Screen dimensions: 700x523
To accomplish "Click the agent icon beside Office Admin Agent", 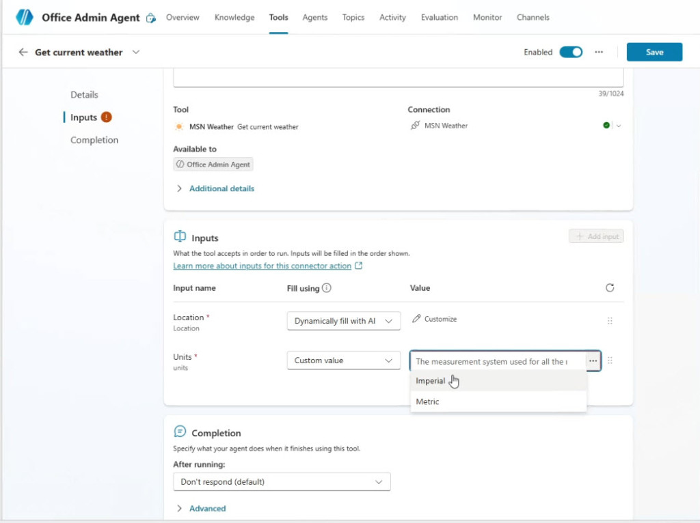I will coord(151,18).
